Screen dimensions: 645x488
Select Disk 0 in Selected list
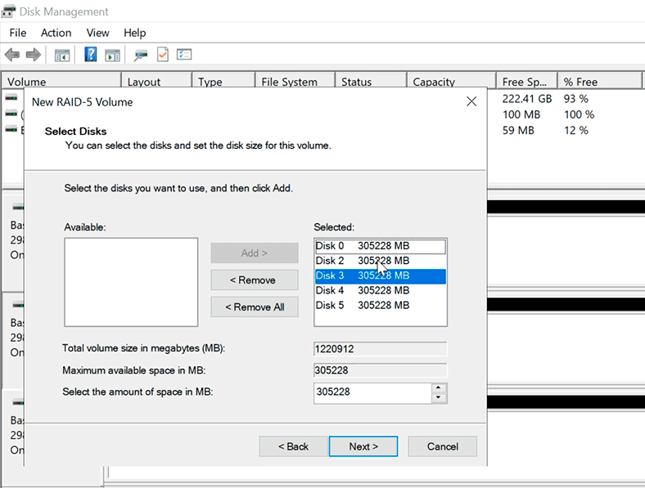(380, 246)
